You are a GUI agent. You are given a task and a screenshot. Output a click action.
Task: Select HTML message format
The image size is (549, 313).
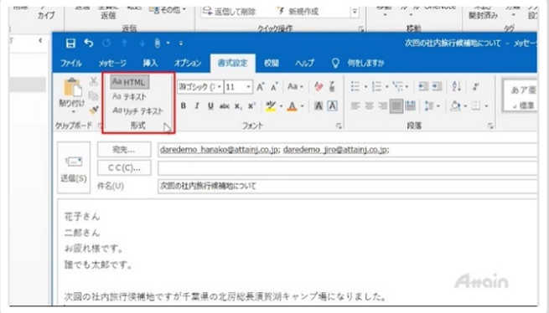129,82
